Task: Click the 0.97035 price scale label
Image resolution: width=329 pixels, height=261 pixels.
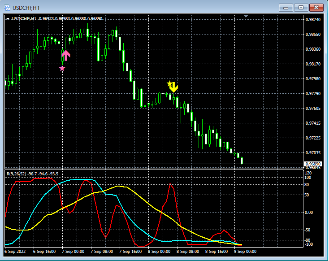Action: (313, 152)
